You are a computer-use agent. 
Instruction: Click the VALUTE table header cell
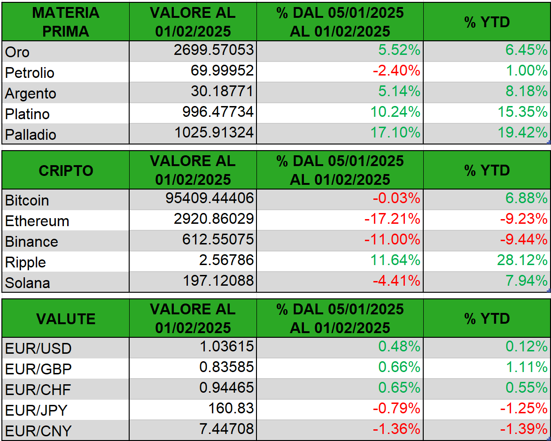[66, 319]
